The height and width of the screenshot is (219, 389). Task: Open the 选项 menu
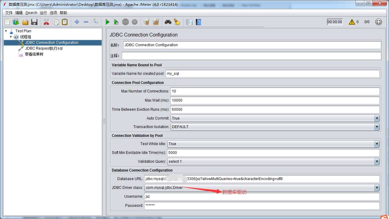(x=53, y=13)
